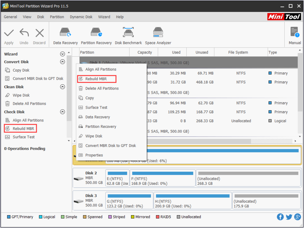This screenshot has height=228, width=304.
Task: Sort by Capacity column header
Action: pyautogui.click(x=144, y=52)
